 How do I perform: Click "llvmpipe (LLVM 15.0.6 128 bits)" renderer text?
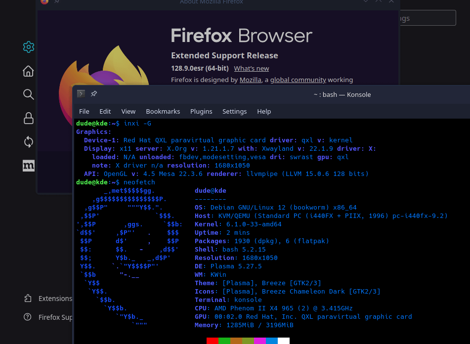307,174
